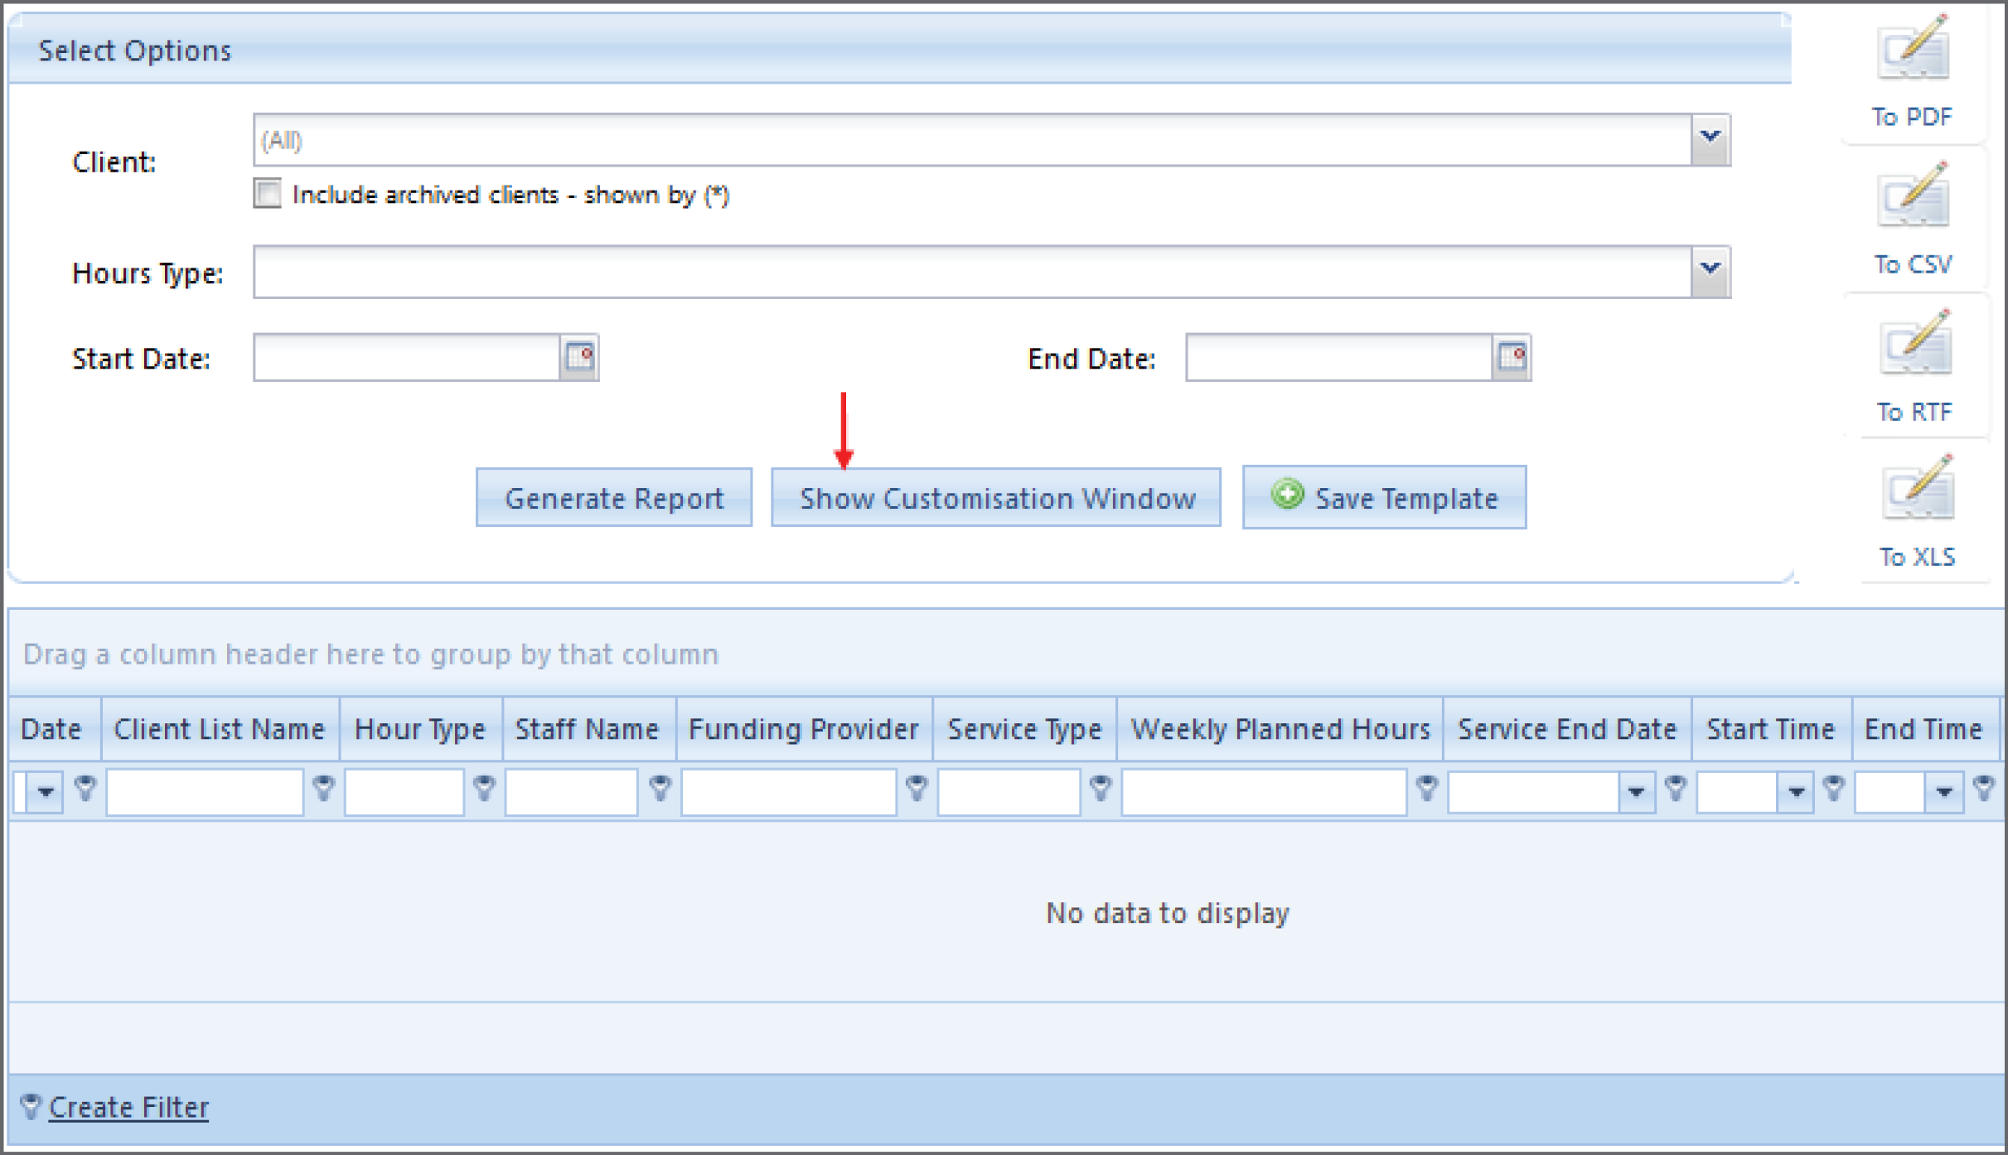2008x1155 pixels.
Task: Click Weekly Planned Hours filter funnel icon
Action: pos(1427,787)
